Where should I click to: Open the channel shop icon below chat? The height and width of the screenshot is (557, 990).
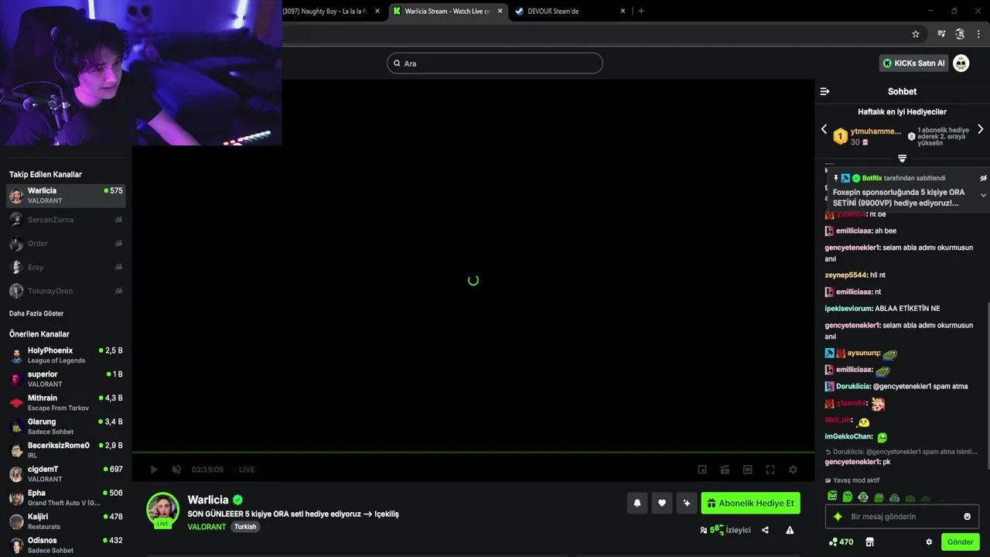(x=869, y=542)
